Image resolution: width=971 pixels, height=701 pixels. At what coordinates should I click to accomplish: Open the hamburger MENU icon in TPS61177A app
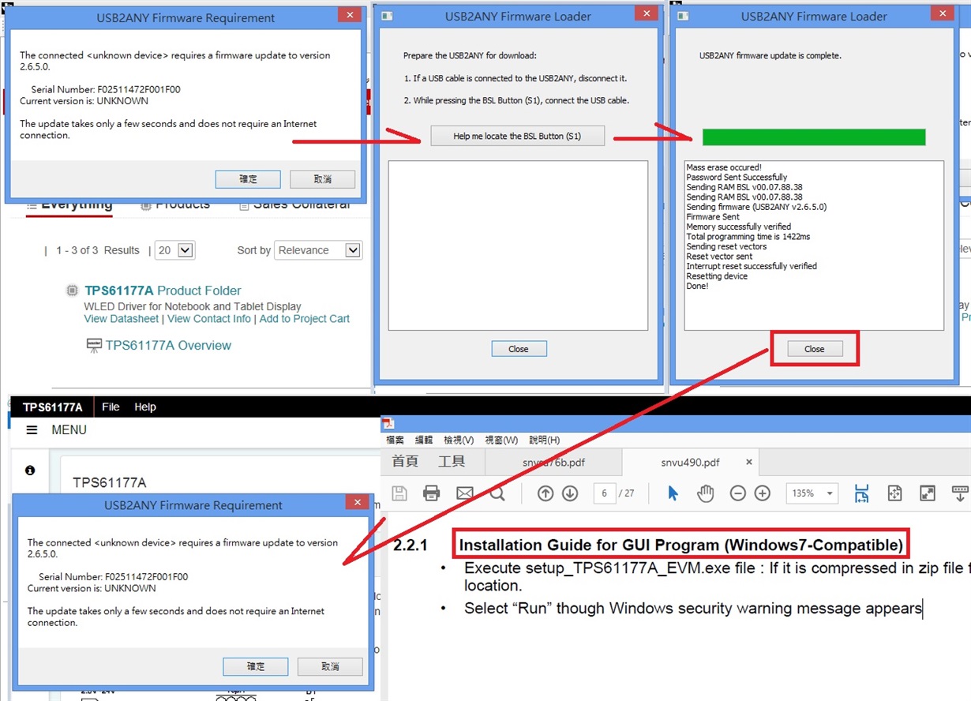pyautogui.click(x=32, y=430)
